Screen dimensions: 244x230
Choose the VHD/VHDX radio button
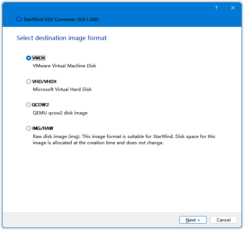click(x=29, y=81)
